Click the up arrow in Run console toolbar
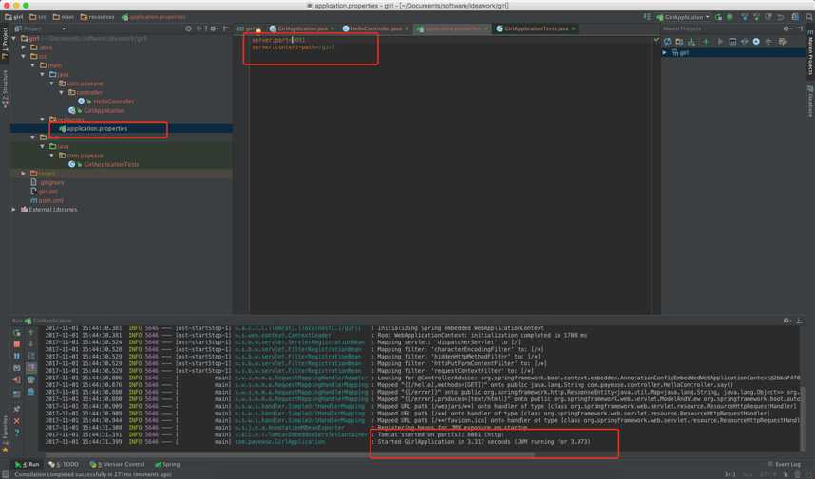815x479 pixels. coord(30,333)
